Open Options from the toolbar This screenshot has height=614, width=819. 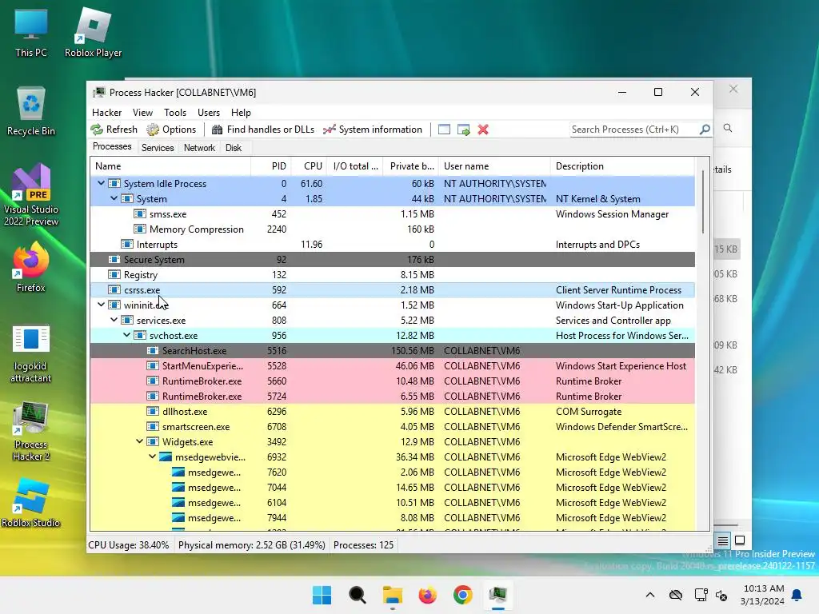coord(171,130)
